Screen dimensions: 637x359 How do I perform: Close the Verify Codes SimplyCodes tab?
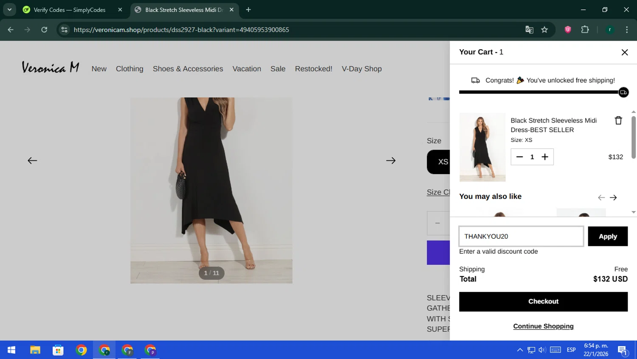120,10
